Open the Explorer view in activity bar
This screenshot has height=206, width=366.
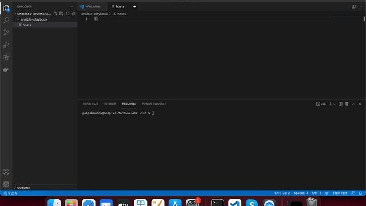(x=6, y=9)
